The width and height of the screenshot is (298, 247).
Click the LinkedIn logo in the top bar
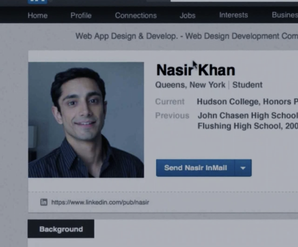(x=37, y=2)
